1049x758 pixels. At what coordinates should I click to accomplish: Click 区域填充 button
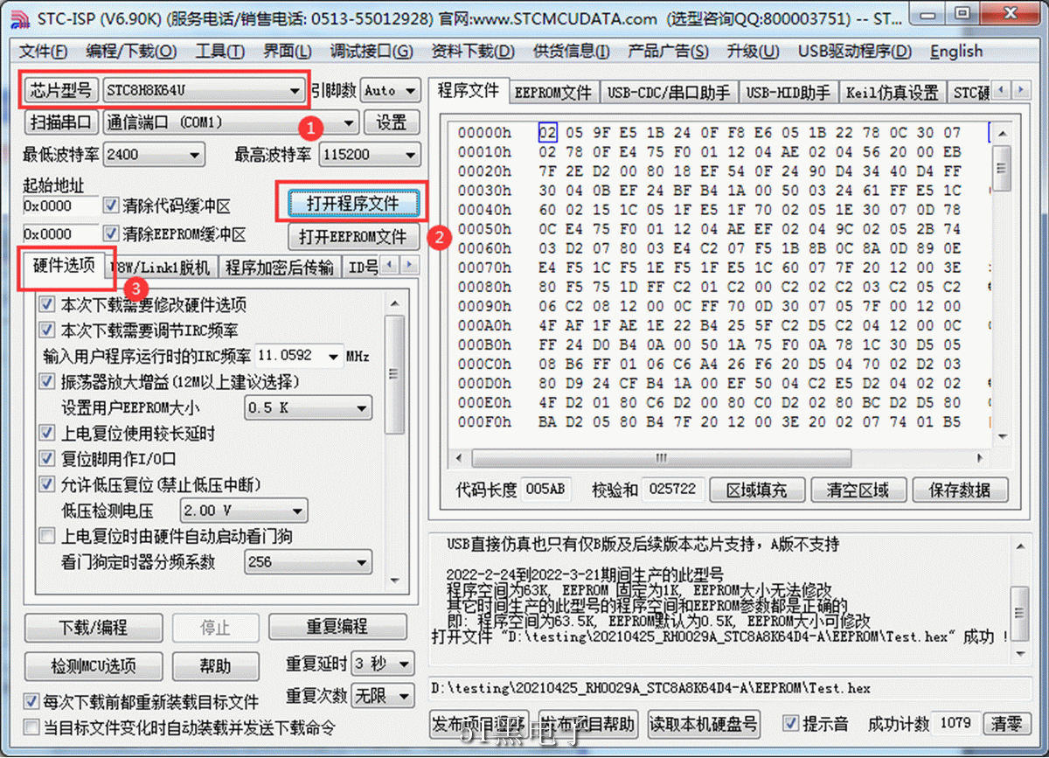coord(756,490)
